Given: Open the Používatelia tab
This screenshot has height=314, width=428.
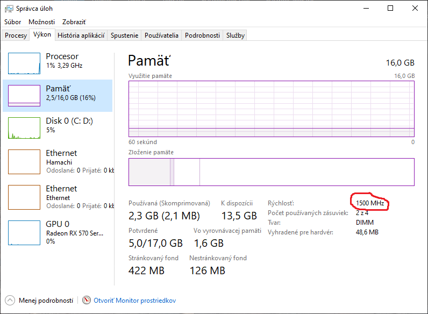Looking at the screenshot, I should point(161,35).
